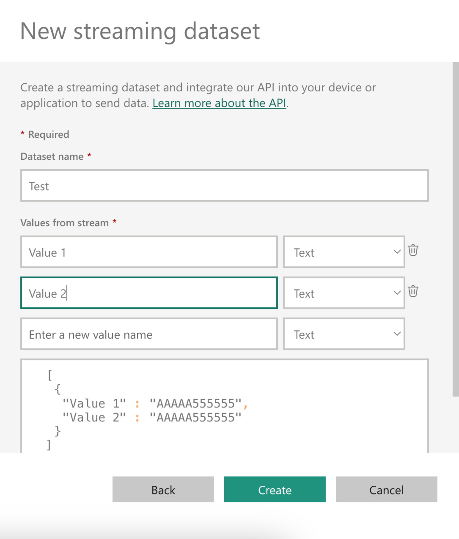Image resolution: width=459 pixels, height=539 pixels.
Task: Select the 'Enter a new value name' field
Action: tap(149, 334)
